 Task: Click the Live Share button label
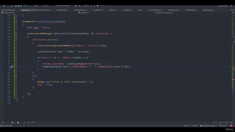click(224, 6)
